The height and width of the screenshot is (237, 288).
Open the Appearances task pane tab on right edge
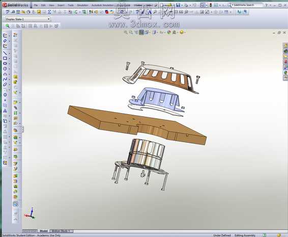pos(285,73)
